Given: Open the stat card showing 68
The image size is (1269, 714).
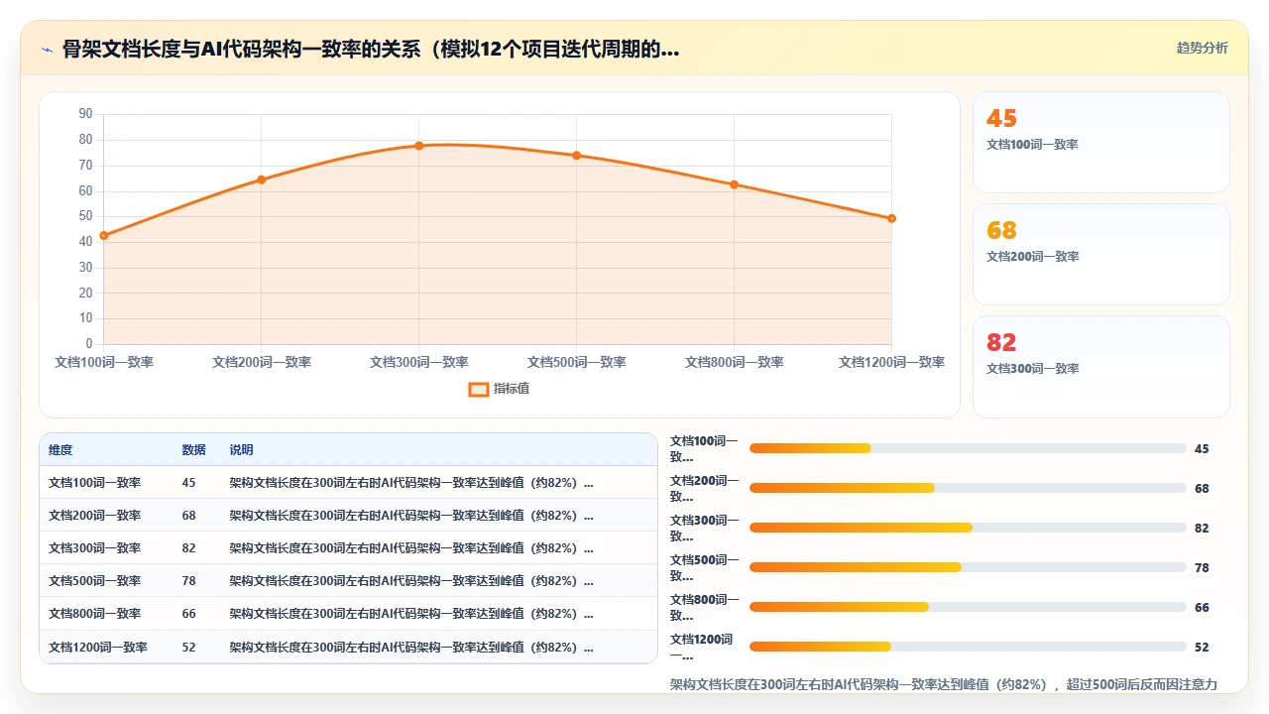Looking at the screenshot, I should click(1100, 254).
